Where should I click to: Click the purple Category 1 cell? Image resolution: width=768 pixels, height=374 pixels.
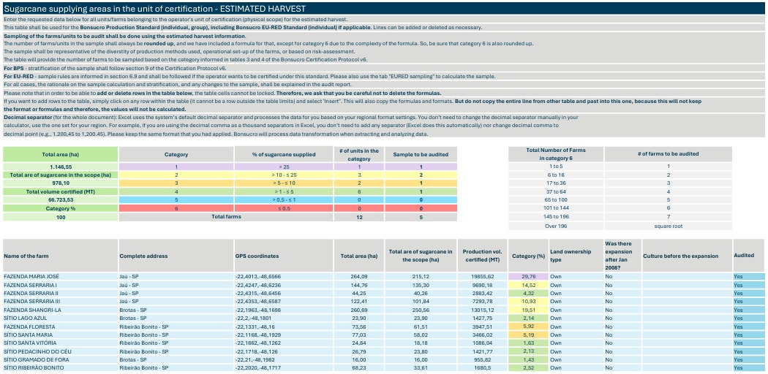click(x=176, y=166)
